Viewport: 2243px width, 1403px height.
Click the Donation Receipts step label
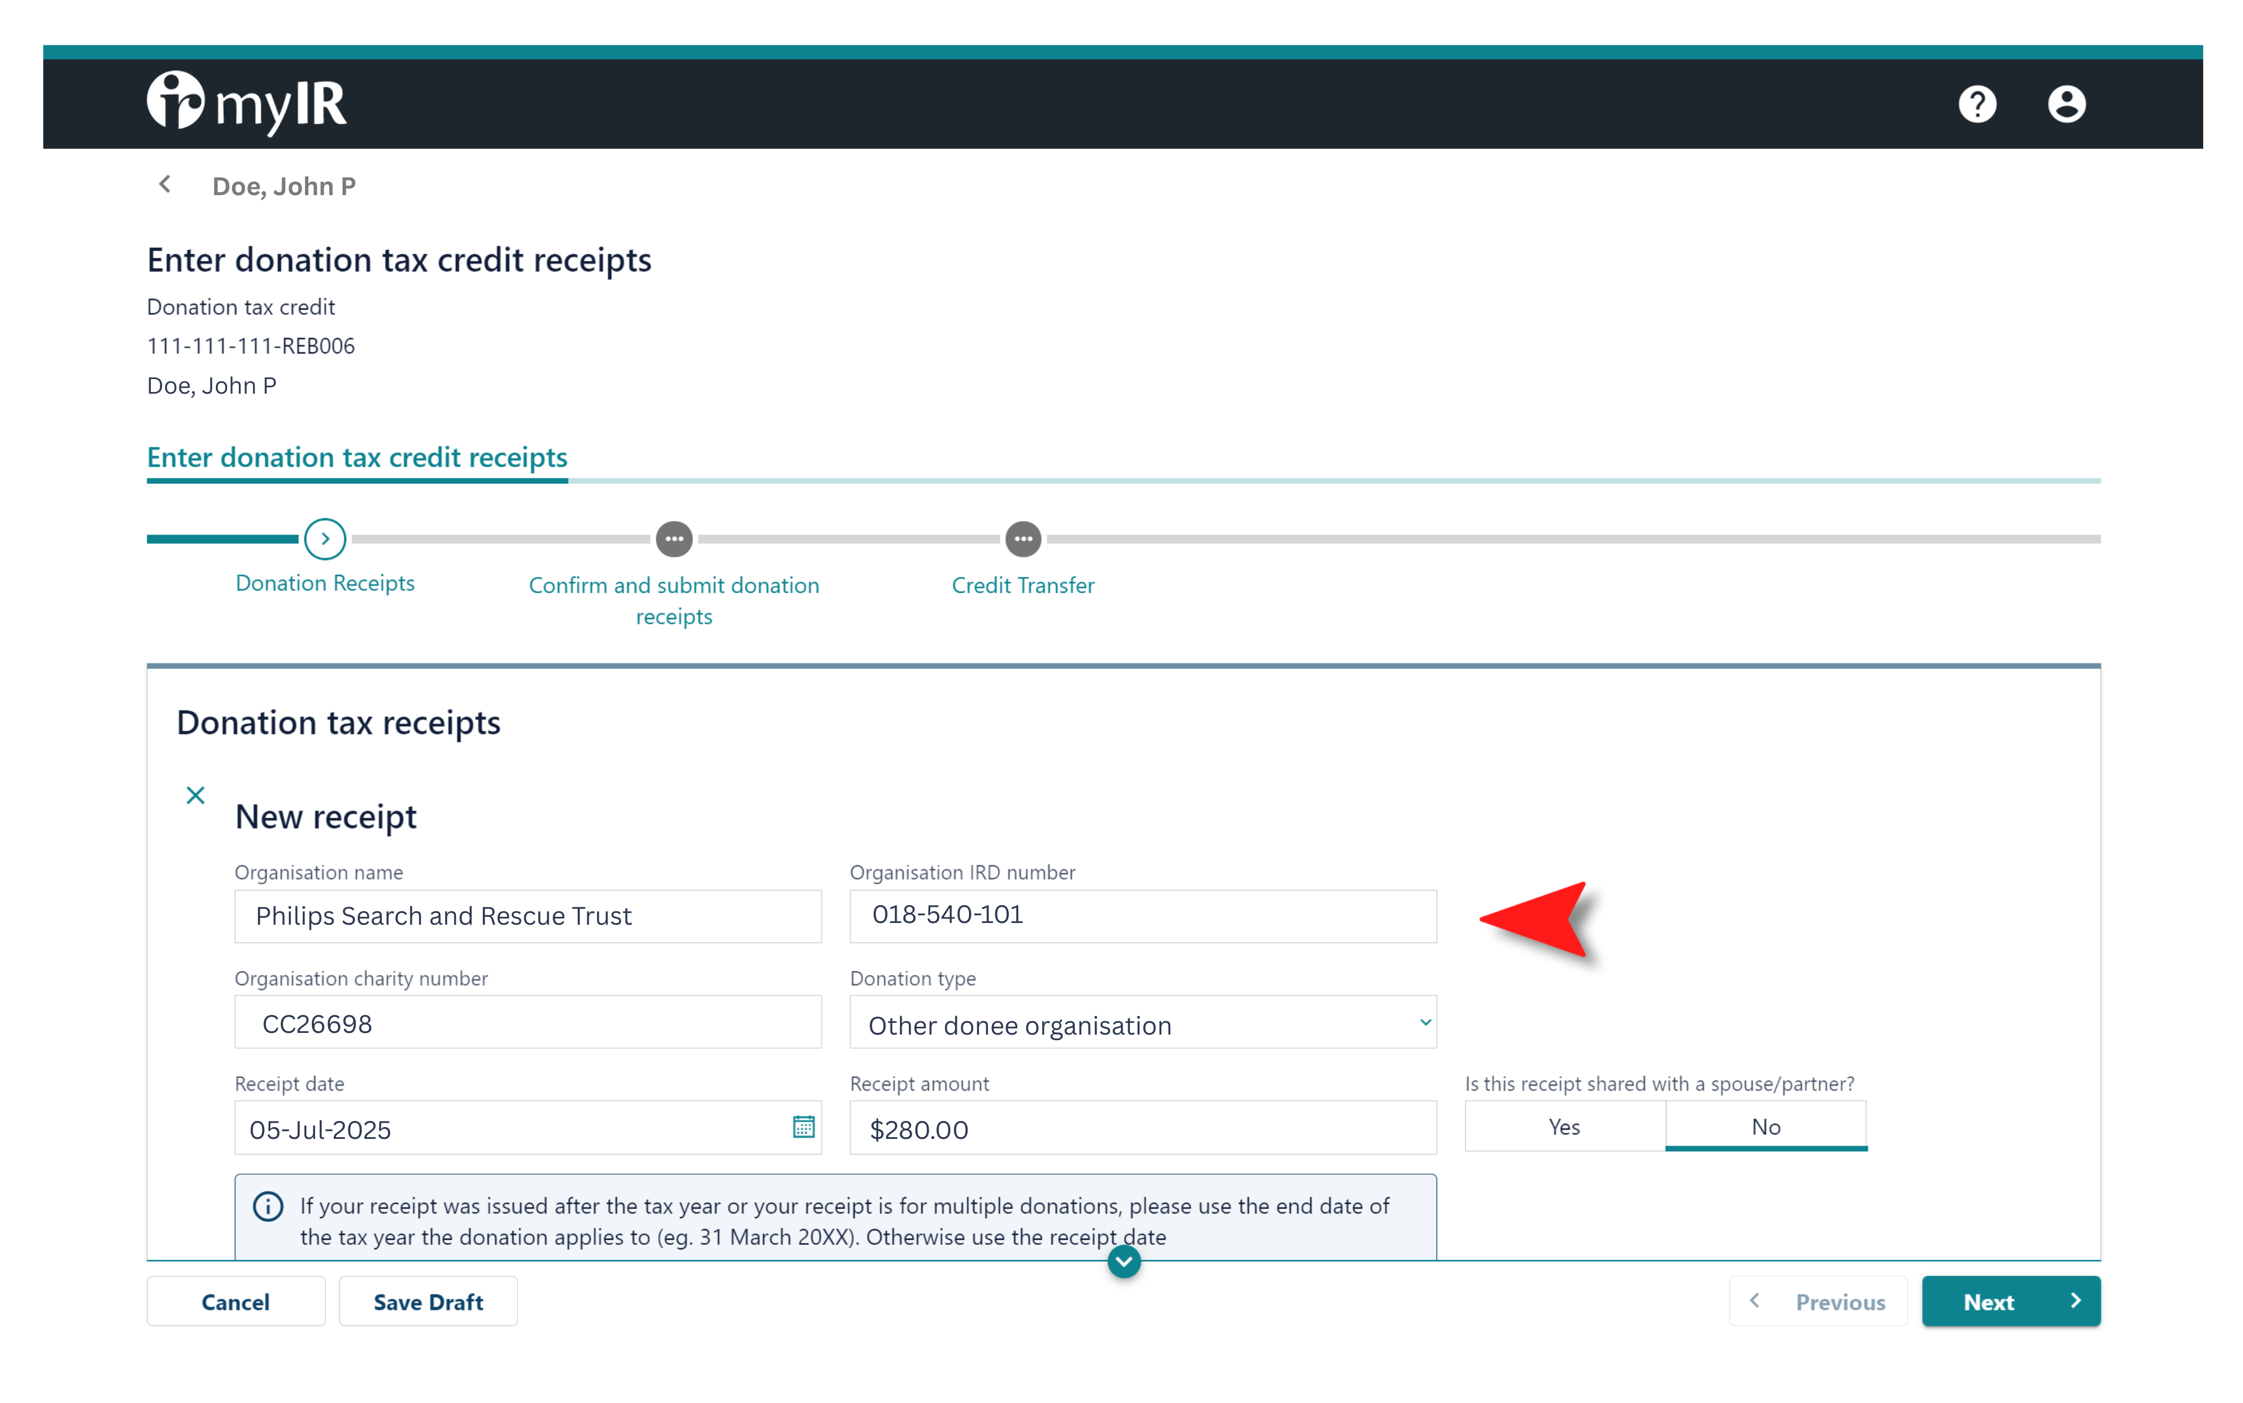[x=325, y=583]
